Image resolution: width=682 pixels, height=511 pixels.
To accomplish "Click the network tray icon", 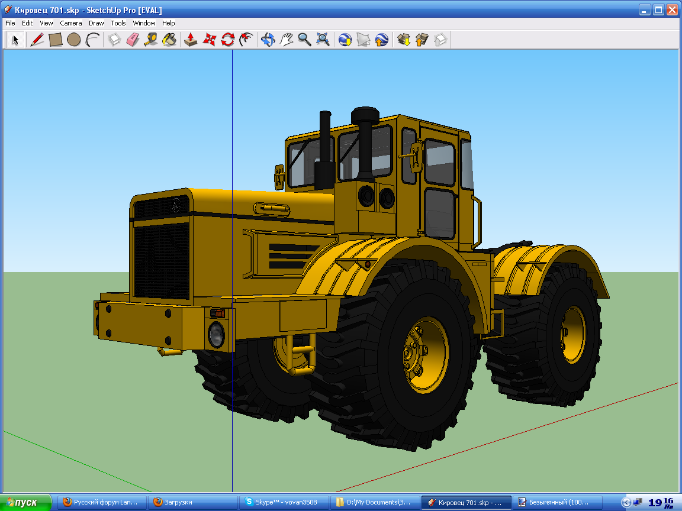I will click(638, 503).
